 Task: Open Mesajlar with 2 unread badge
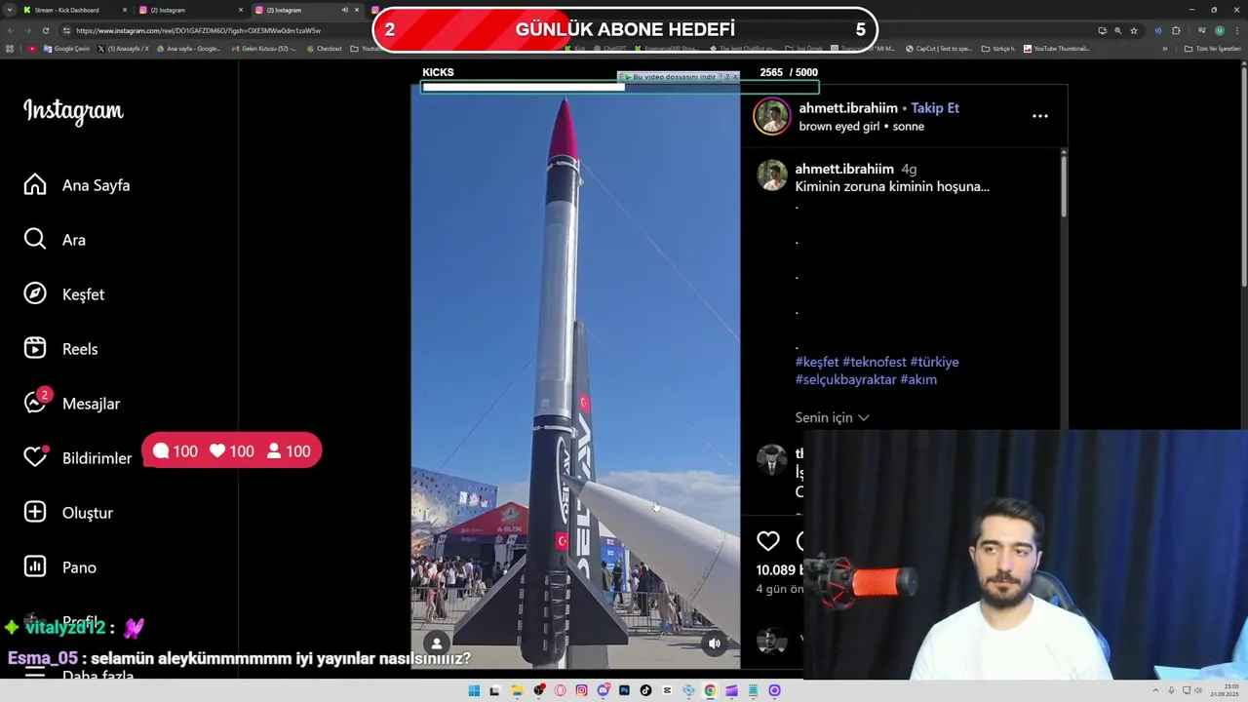pyautogui.click(x=71, y=403)
